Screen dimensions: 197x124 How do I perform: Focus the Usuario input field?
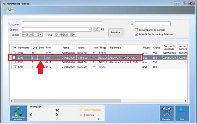tap(62, 24)
